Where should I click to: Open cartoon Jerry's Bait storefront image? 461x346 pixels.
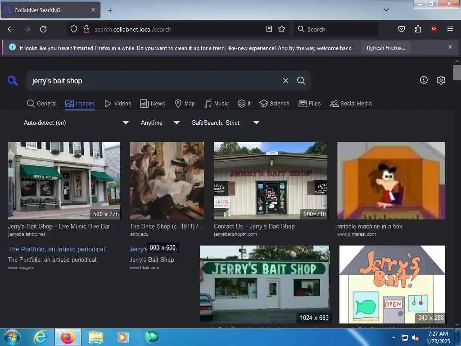click(x=392, y=284)
